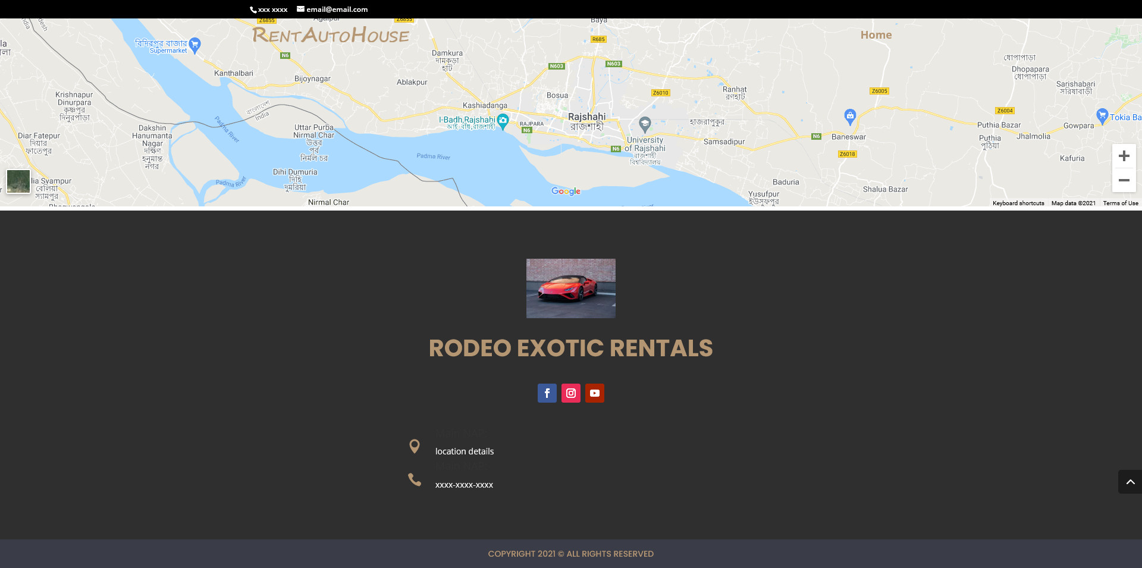This screenshot has height=568, width=1142.
Task: Open the Facebook social icon
Action: point(547,393)
